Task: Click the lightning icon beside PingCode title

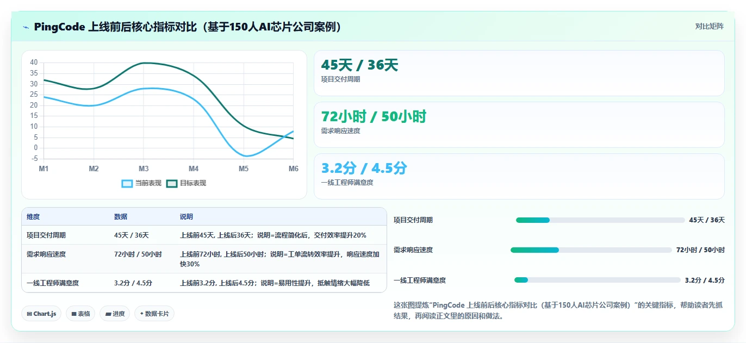Action: [26, 27]
